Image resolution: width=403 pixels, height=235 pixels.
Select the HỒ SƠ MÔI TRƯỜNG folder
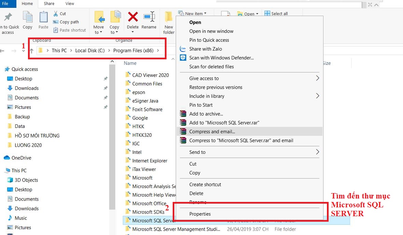coord(37,136)
